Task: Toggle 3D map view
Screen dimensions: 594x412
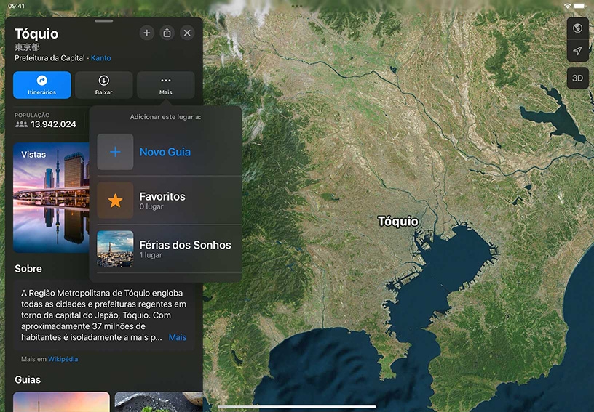Action: [577, 78]
